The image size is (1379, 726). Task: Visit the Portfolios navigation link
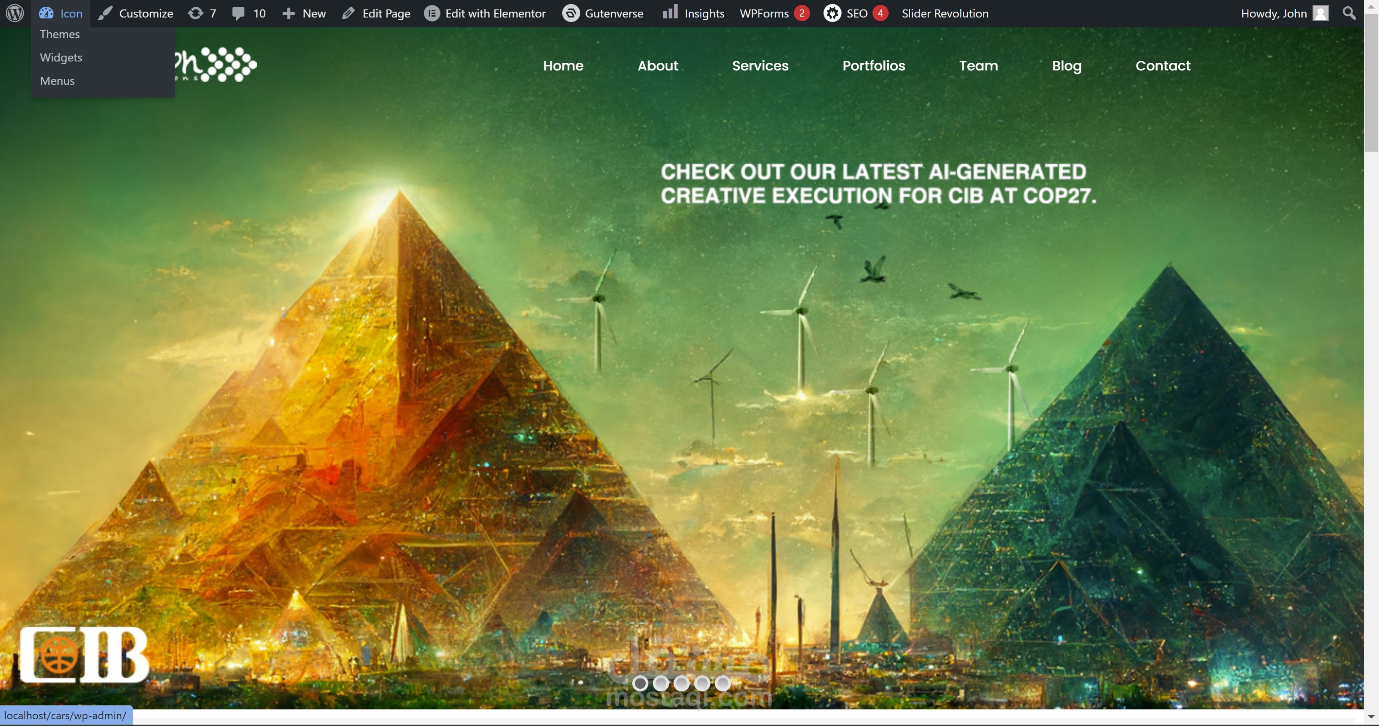(874, 66)
